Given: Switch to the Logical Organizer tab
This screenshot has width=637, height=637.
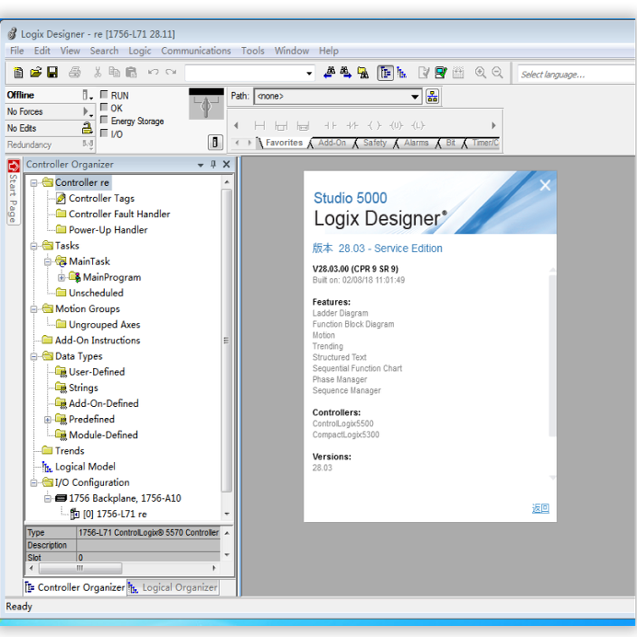Looking at the screenshot, I should [x=174, y=587].
